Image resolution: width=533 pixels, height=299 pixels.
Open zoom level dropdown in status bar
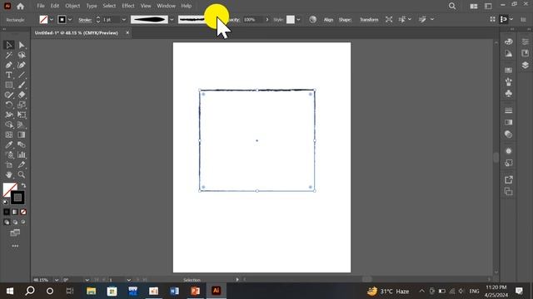[x=57, y=280]
